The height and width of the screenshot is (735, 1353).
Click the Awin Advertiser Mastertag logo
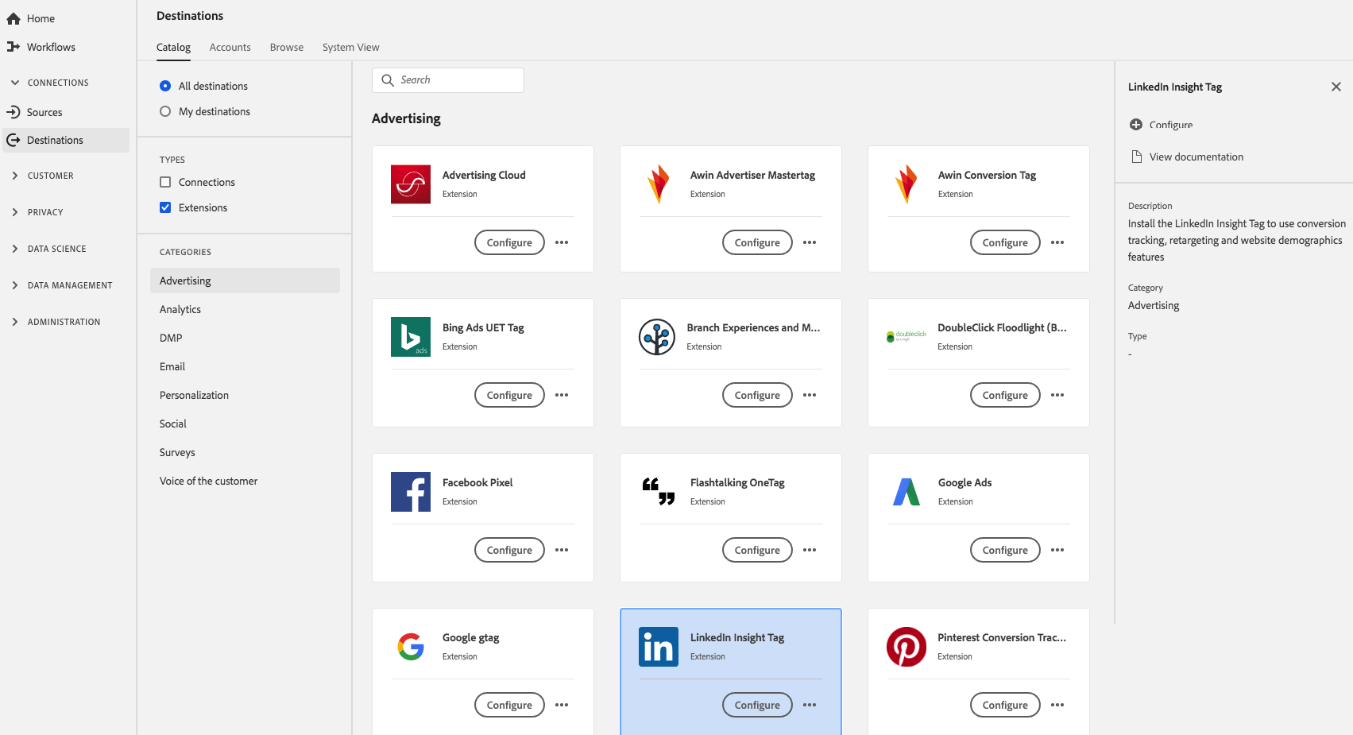point(659,184)
